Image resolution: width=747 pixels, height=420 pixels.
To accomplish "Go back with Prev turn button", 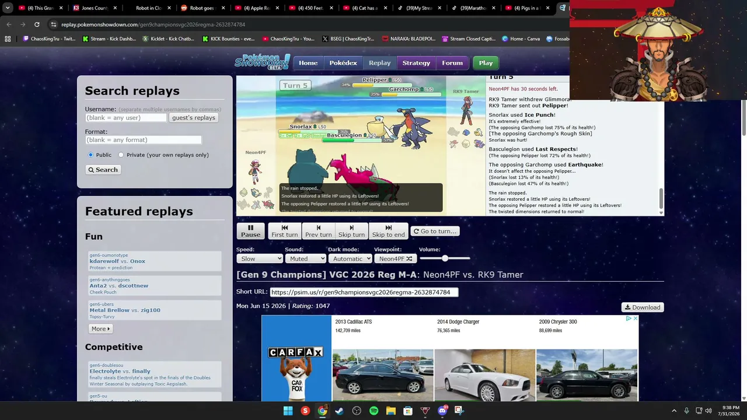I will tap(319, 231).
